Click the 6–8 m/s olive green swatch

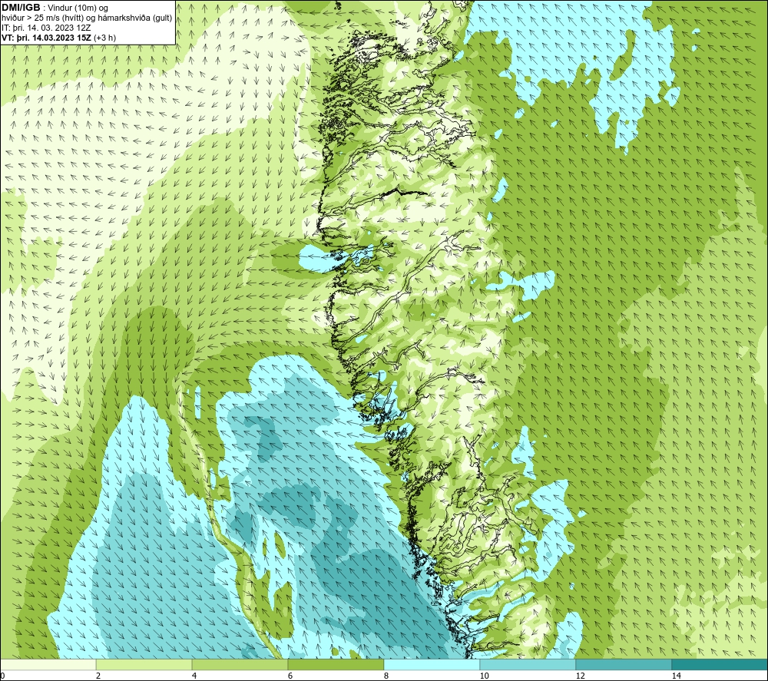coord(336,664)
